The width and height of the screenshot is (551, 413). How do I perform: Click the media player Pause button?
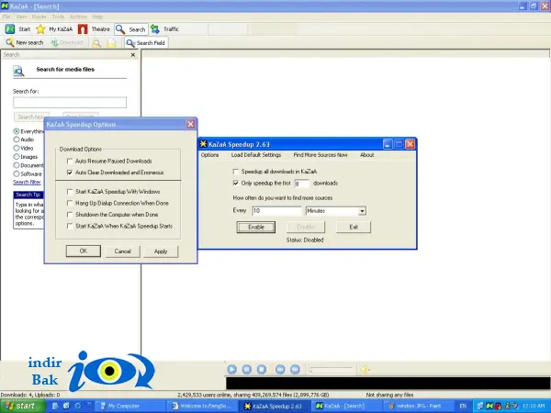247,369
